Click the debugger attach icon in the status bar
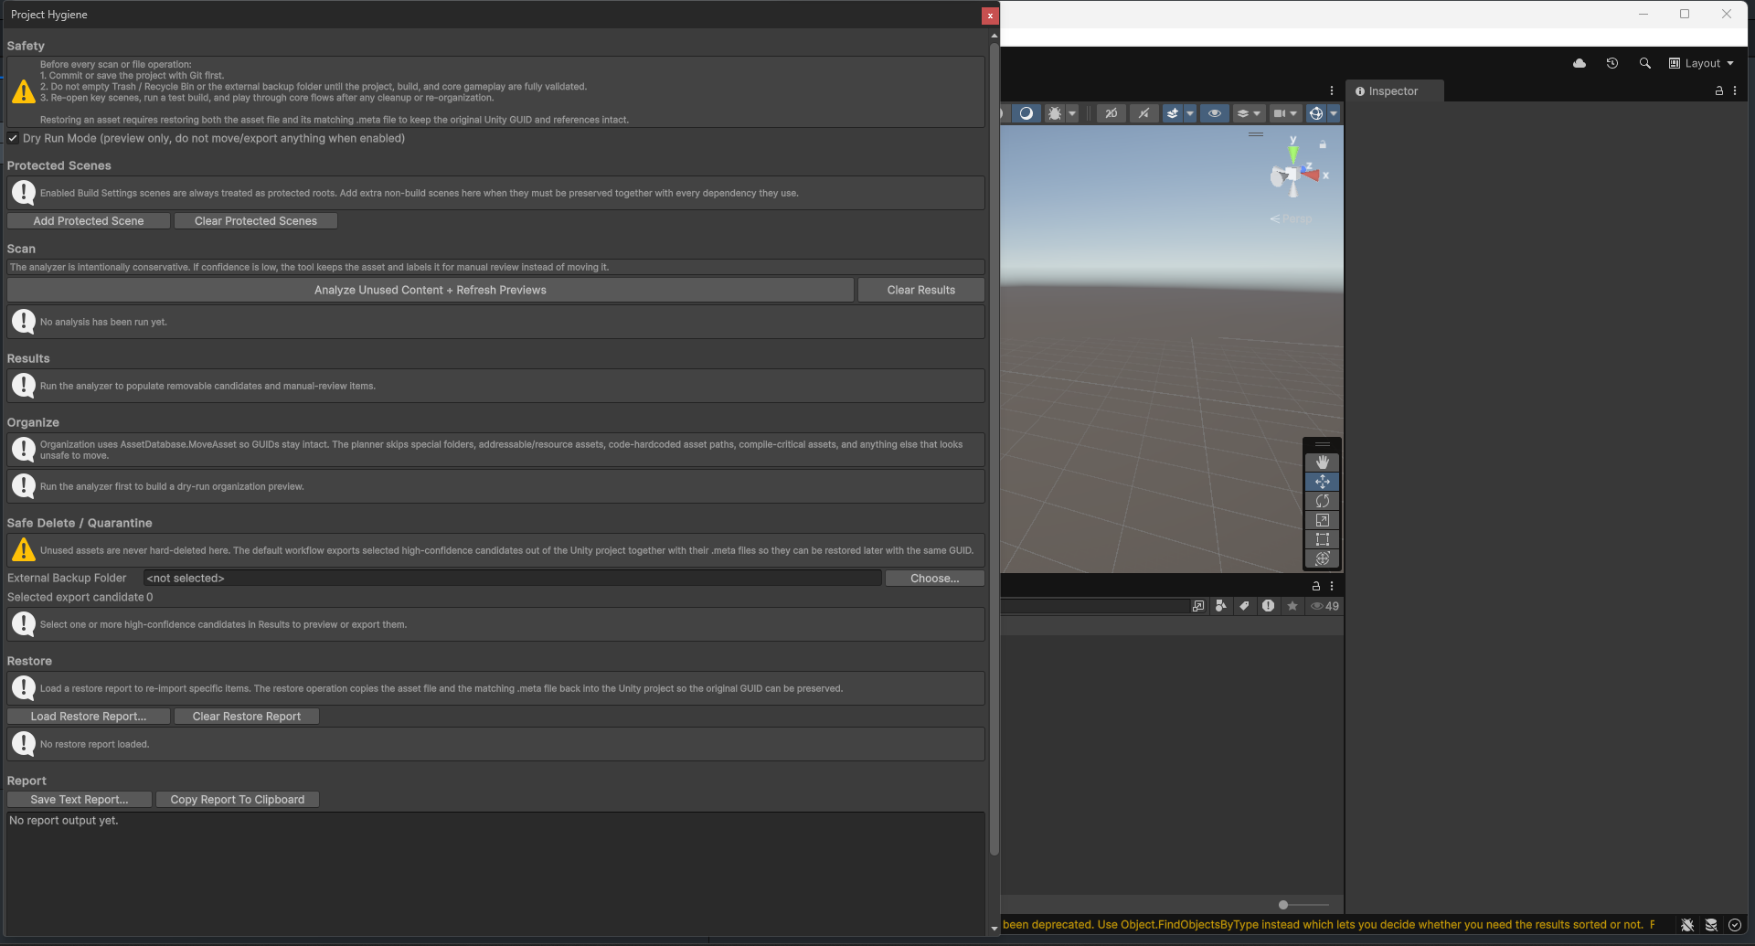The width and height of the screenshot is (1755, 946). (1687, 925)
